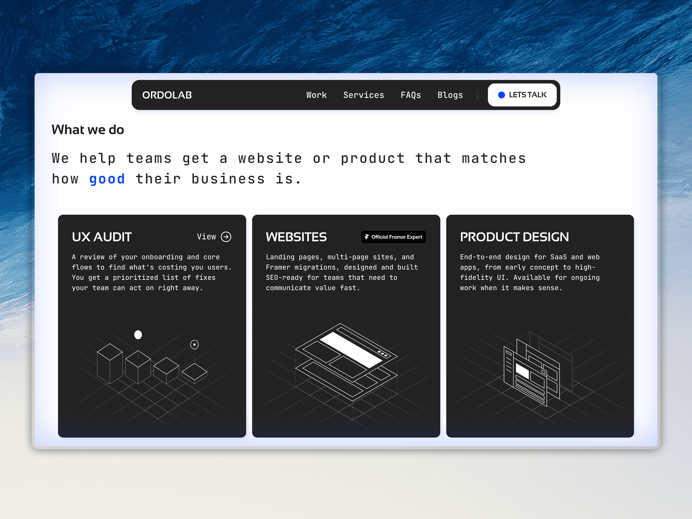Open the FAQs nav link
Screen dimensions: 692x519
411,95
